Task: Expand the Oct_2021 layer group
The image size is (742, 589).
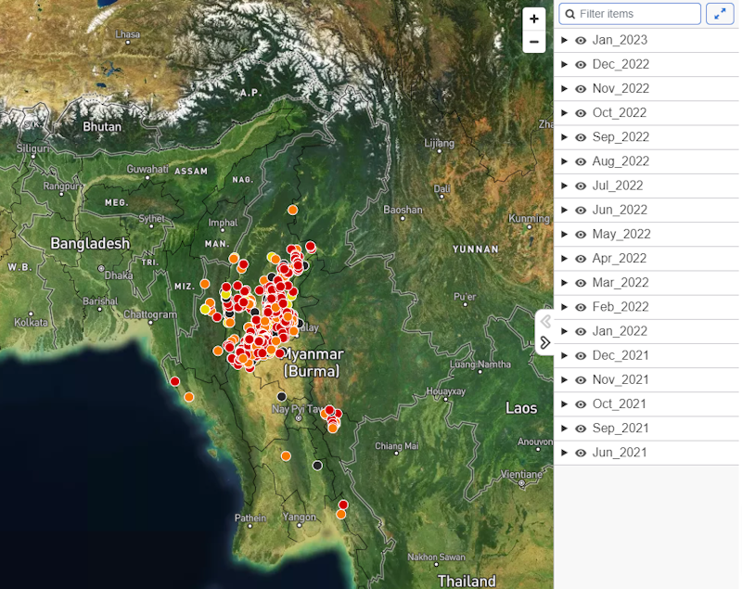Action: pos(564,403)
